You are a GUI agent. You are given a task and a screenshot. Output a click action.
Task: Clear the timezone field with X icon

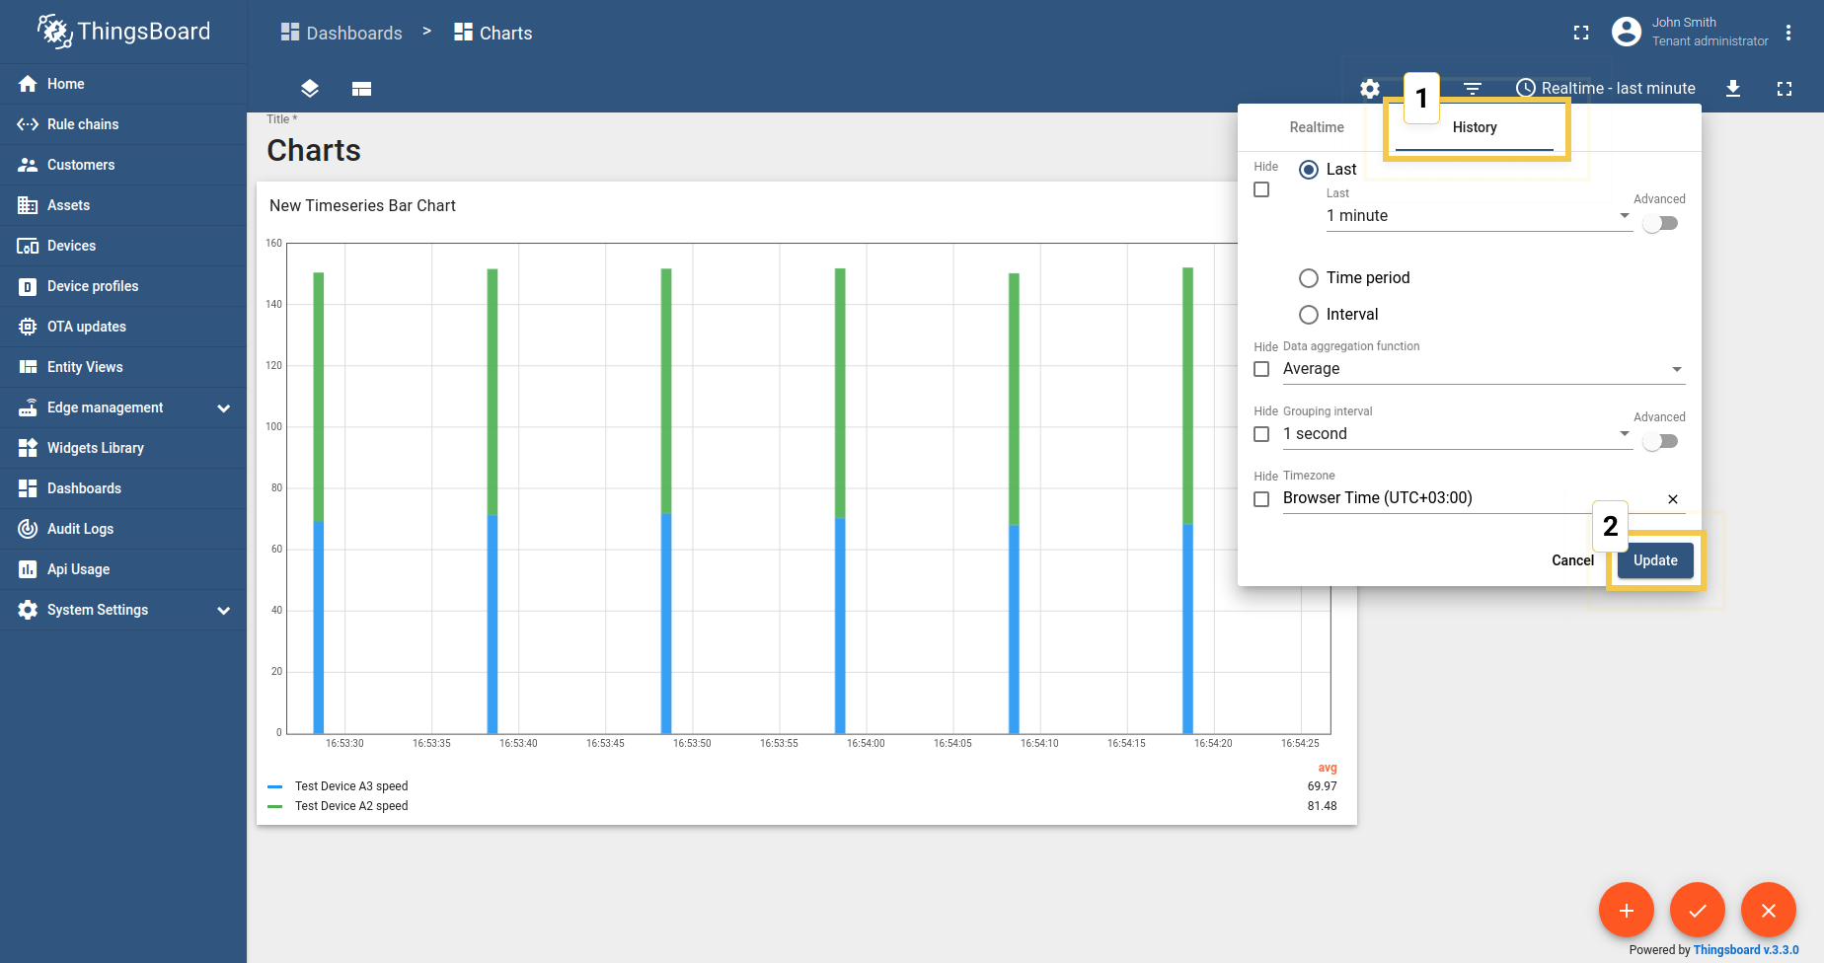[1672, 499]
